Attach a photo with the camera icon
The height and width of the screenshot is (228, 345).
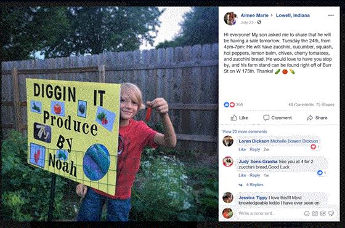(x=315, y=213)
